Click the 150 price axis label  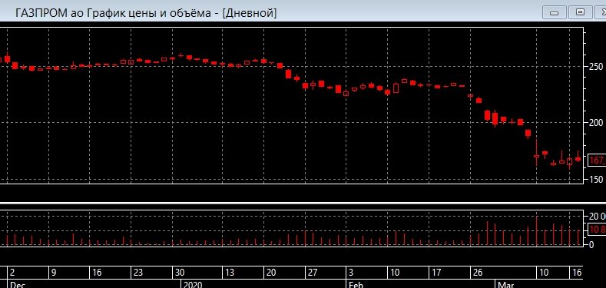596,179
